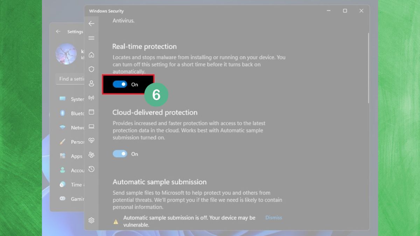Turn off Real-time protection toggle

pos(120,84)
